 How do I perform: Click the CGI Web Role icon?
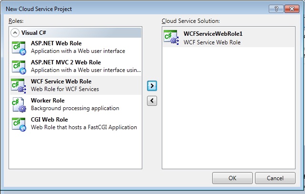[x=19, y=123]
